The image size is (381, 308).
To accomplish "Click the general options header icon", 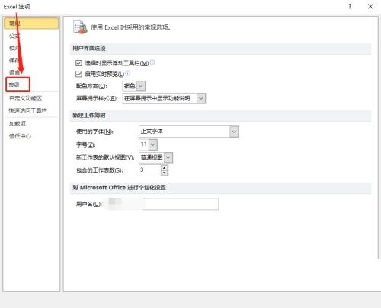I will click(80, 27).
